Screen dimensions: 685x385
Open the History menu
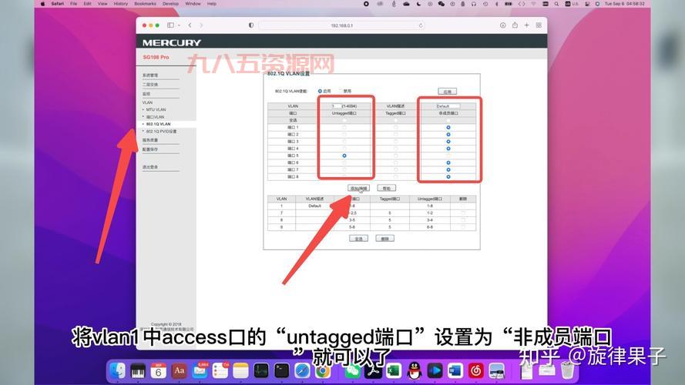pyautogui.click(x=120, y=4)
